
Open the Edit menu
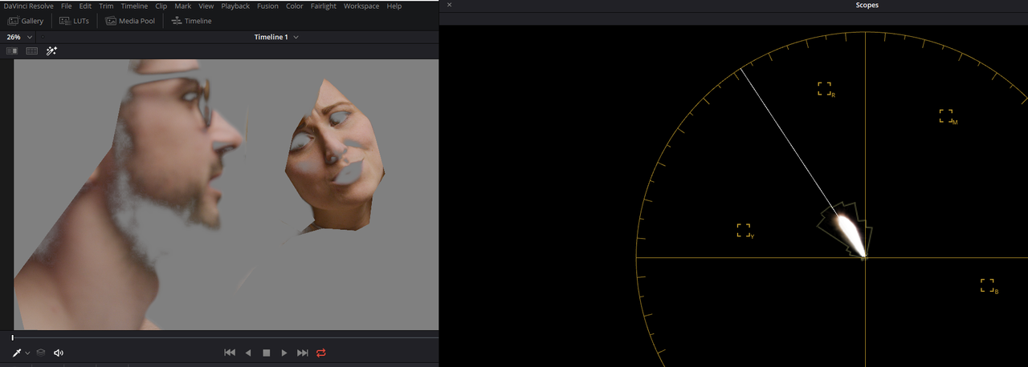click(85, 6)
